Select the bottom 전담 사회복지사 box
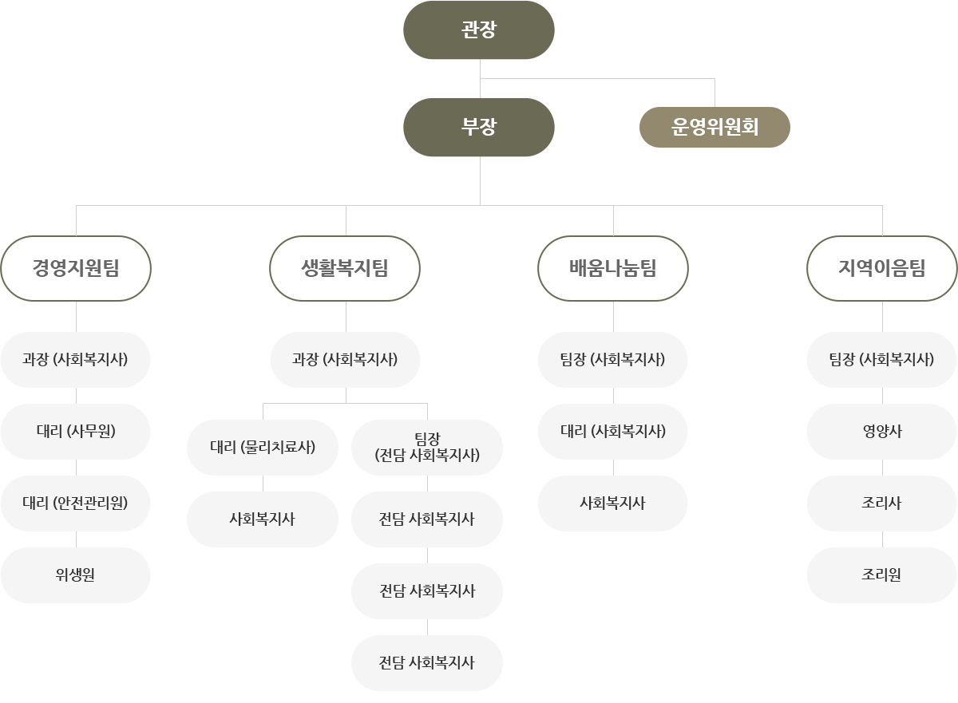 point(427,663)
